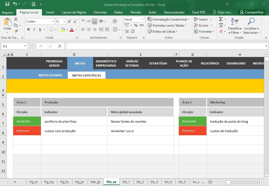The width and height of the screenshot is (269, 186).
Task: Open the De_1 worksheet tab
Action: (x=126, y=182)
